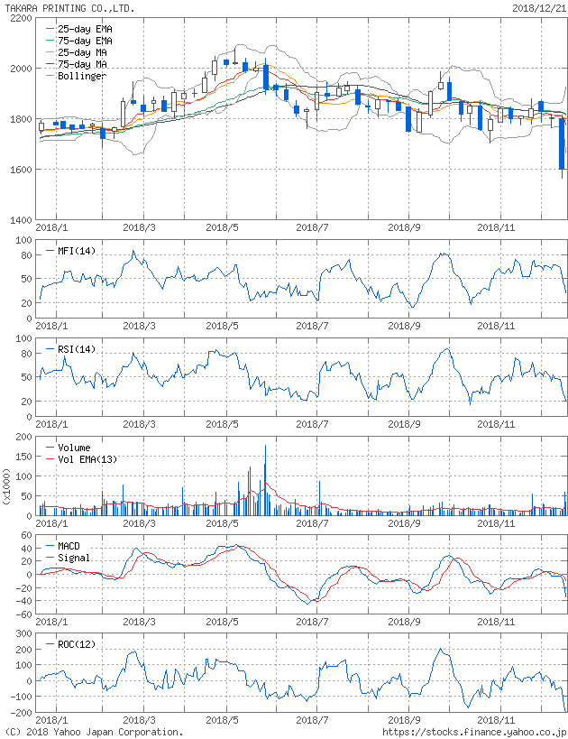Click the Yahoo Japan Corporation copyright text
The image size is (568, 739).
pyautogui.click(x=94, y=732)
